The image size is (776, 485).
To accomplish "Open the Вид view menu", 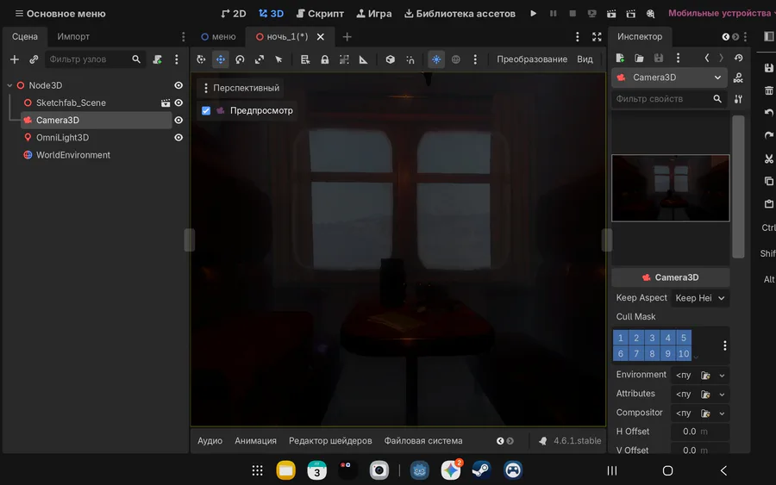I will pos(585,59).
